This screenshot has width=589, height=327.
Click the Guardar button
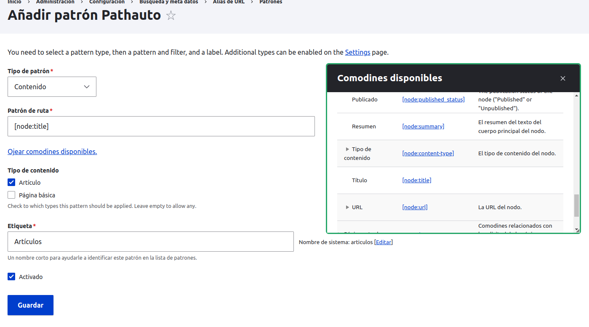(x=30, y=305)
